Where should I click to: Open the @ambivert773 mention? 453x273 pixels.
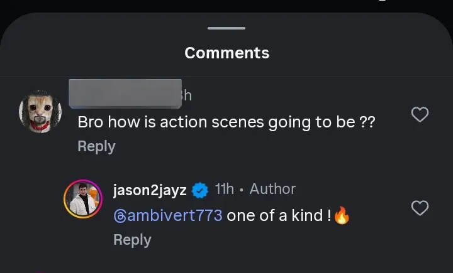point(168,216)
